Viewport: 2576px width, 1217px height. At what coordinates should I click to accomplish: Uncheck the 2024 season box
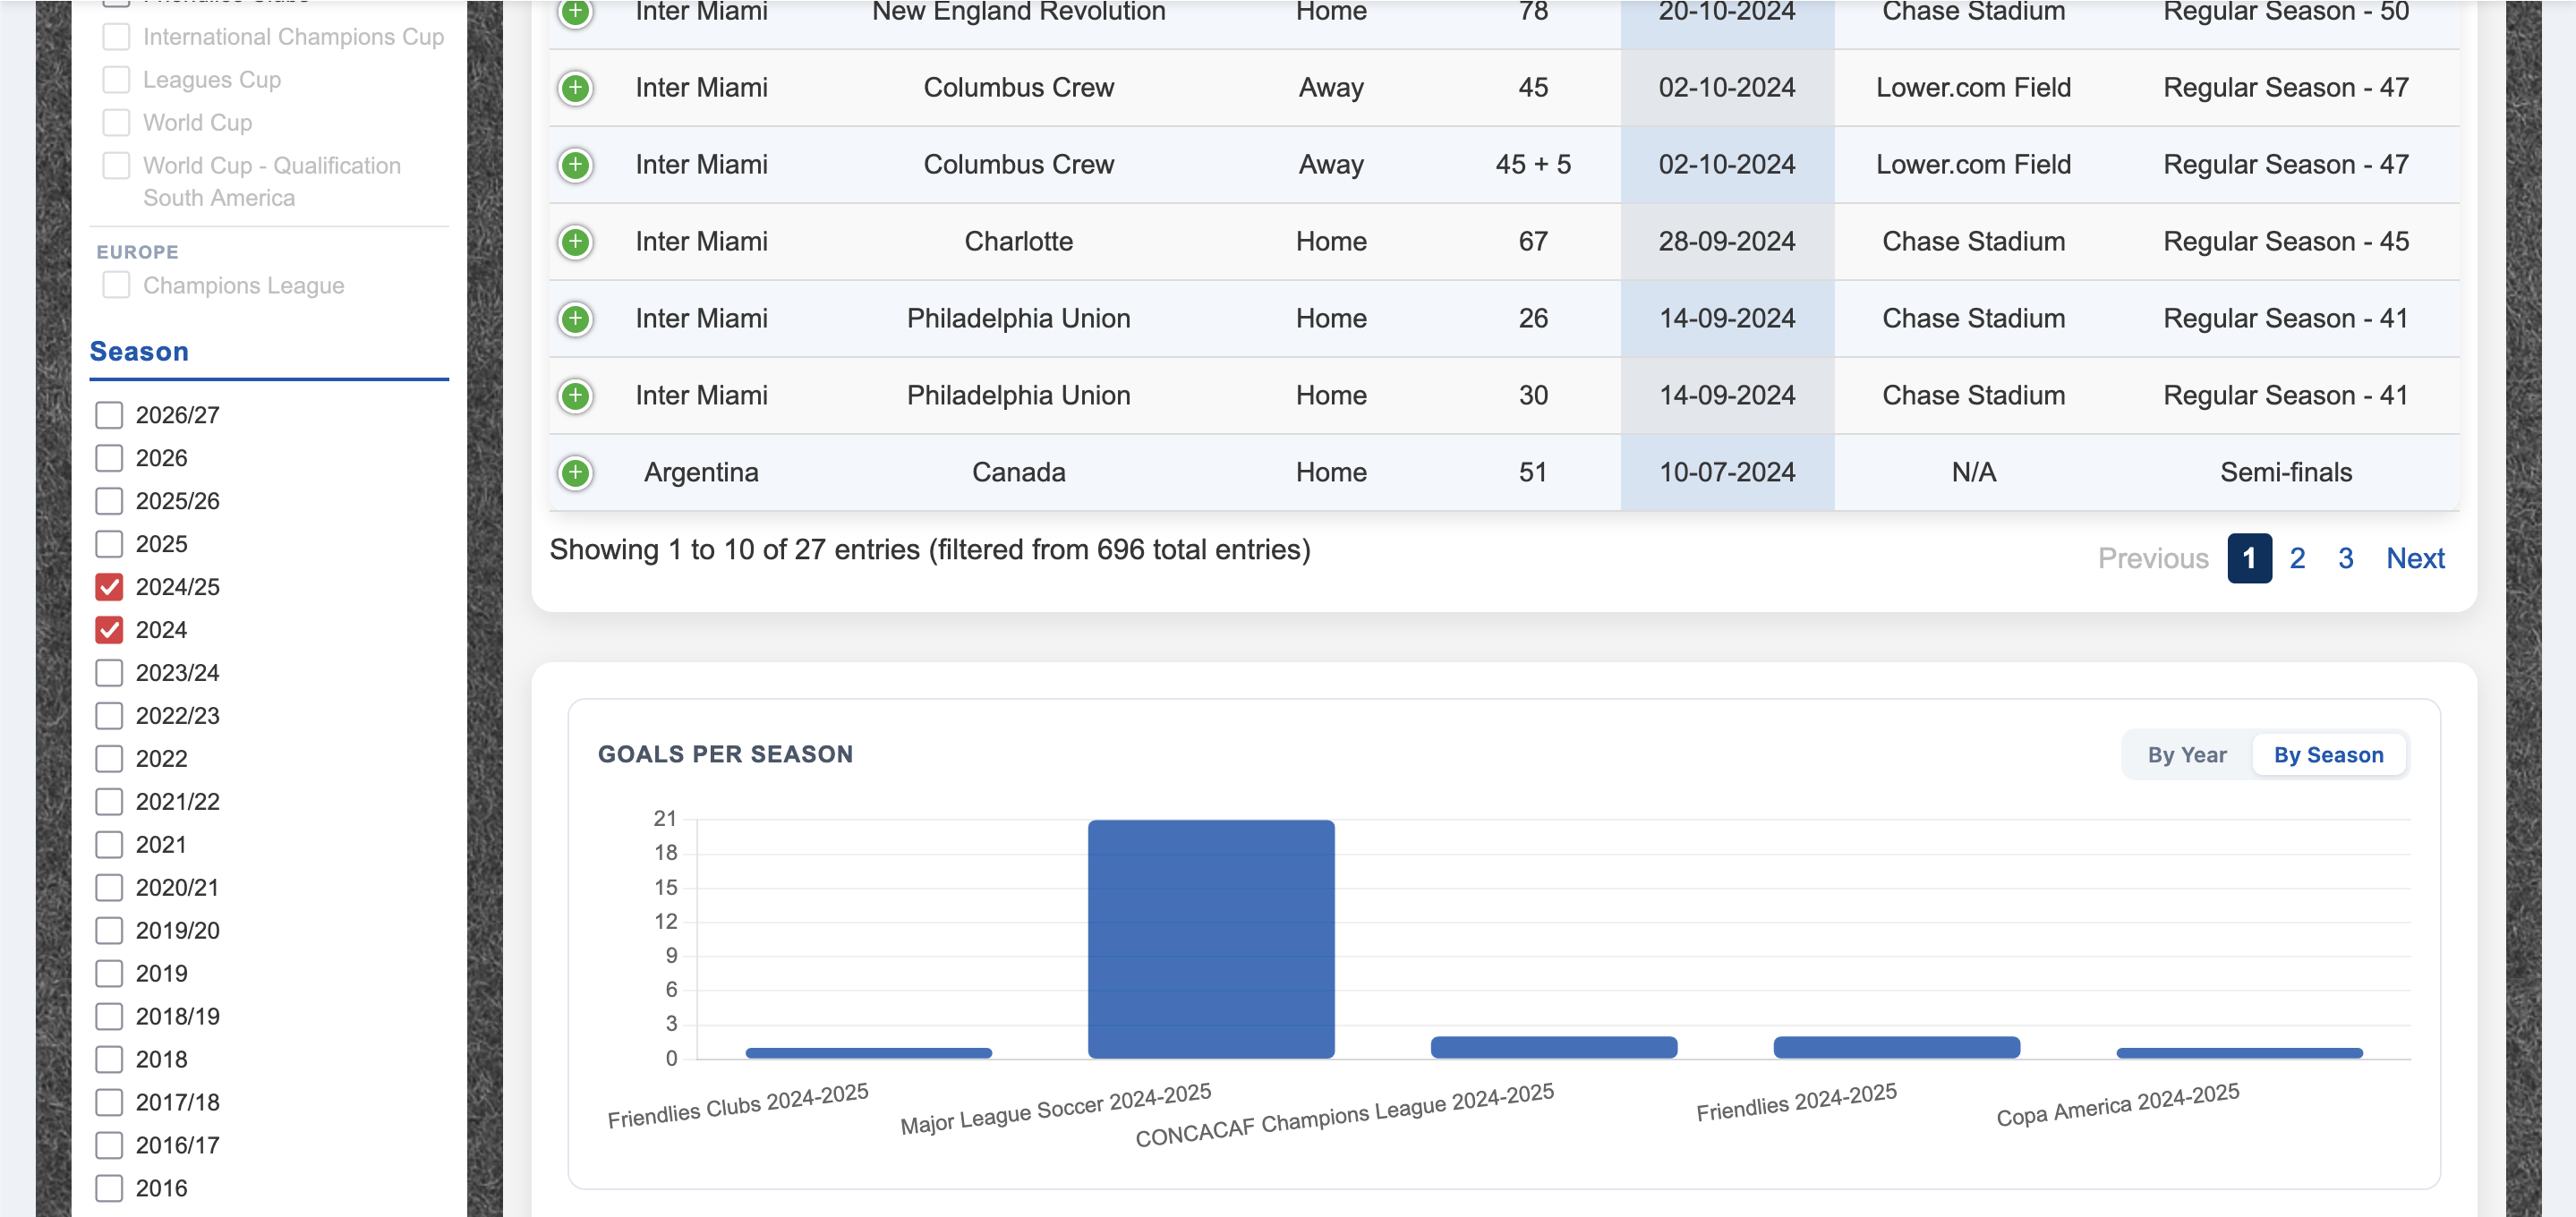109,630
